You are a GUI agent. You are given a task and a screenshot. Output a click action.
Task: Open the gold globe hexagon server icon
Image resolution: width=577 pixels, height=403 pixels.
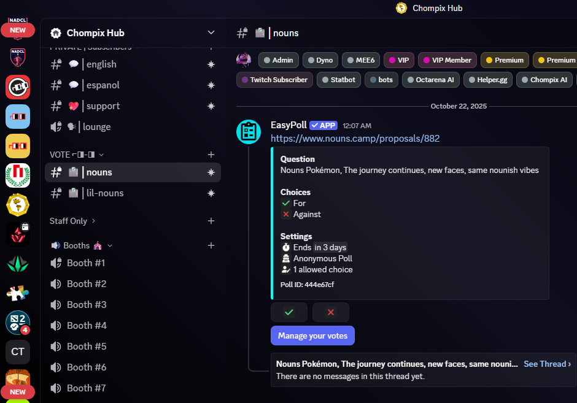tap(18, 205)
